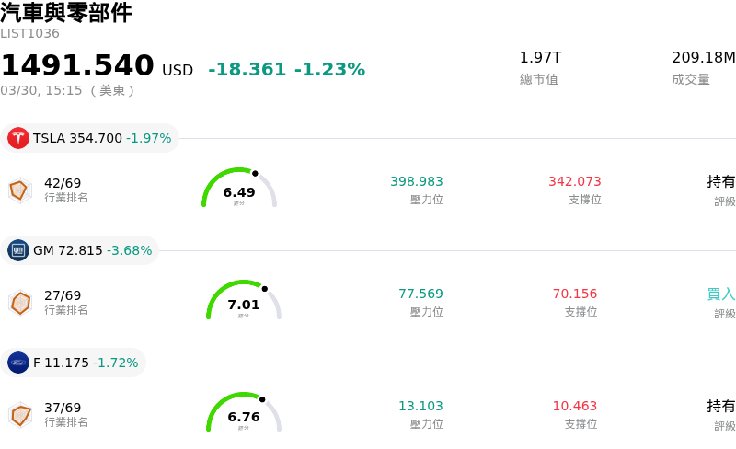Click the 1491.540 index price
Viewport: 736px width, 449px height.
[x=77, y=66]
